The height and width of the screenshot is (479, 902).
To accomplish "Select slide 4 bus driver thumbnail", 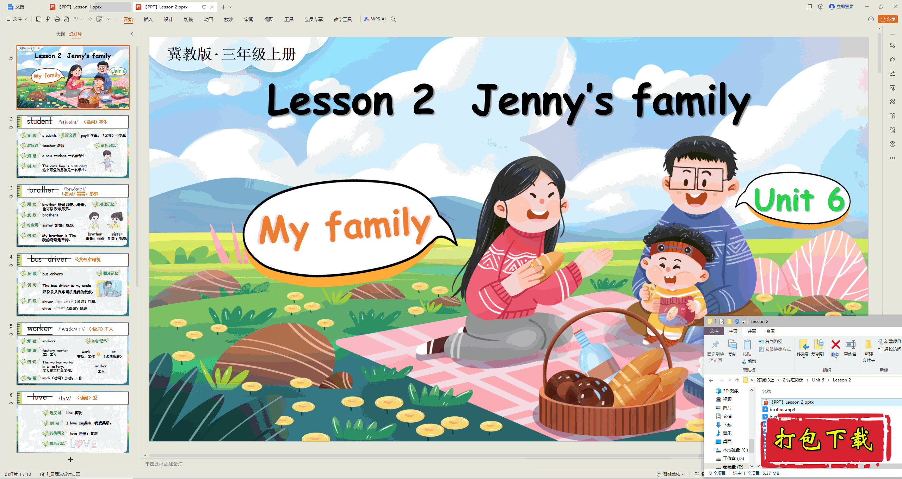I will pyautogui.click(x=73, y=285).
